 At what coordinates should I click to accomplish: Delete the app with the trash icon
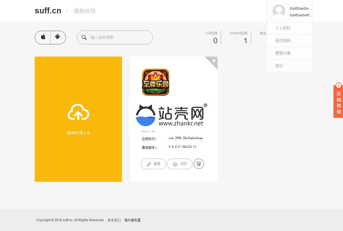[199, 164]
